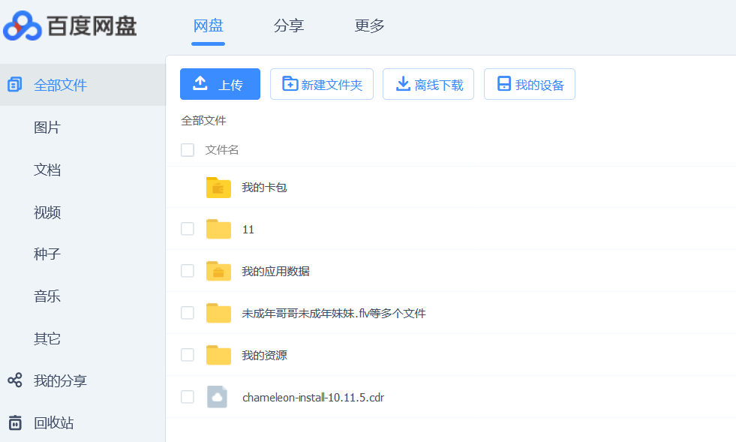
Task: Open the 未成年哥哥未成年妹妹 folder icon
Action: pos(218,313)
